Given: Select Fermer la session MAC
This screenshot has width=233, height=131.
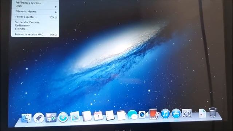Looking at the screenshot, I should pos(35,34).
